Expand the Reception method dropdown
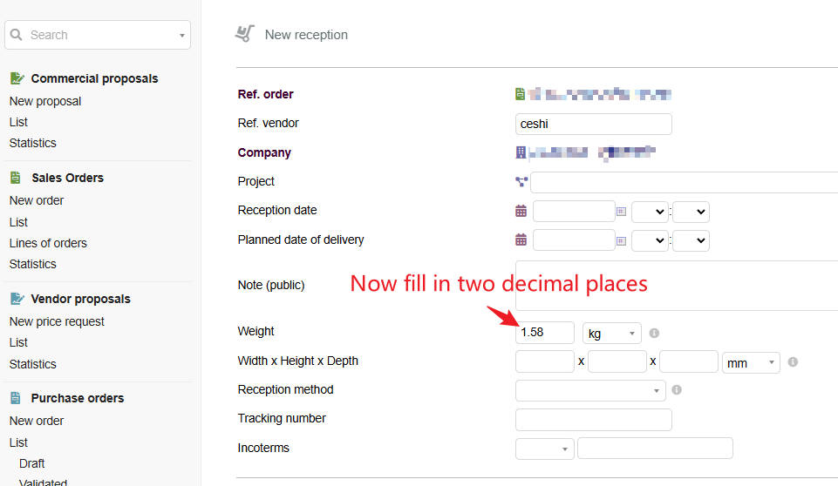 pos(590,390)
